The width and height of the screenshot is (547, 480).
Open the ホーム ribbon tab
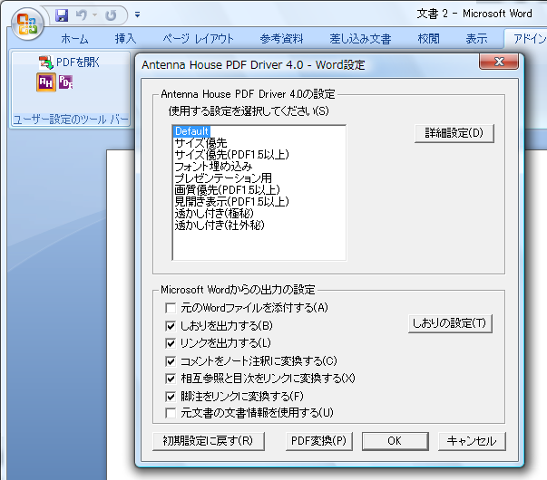74,39
